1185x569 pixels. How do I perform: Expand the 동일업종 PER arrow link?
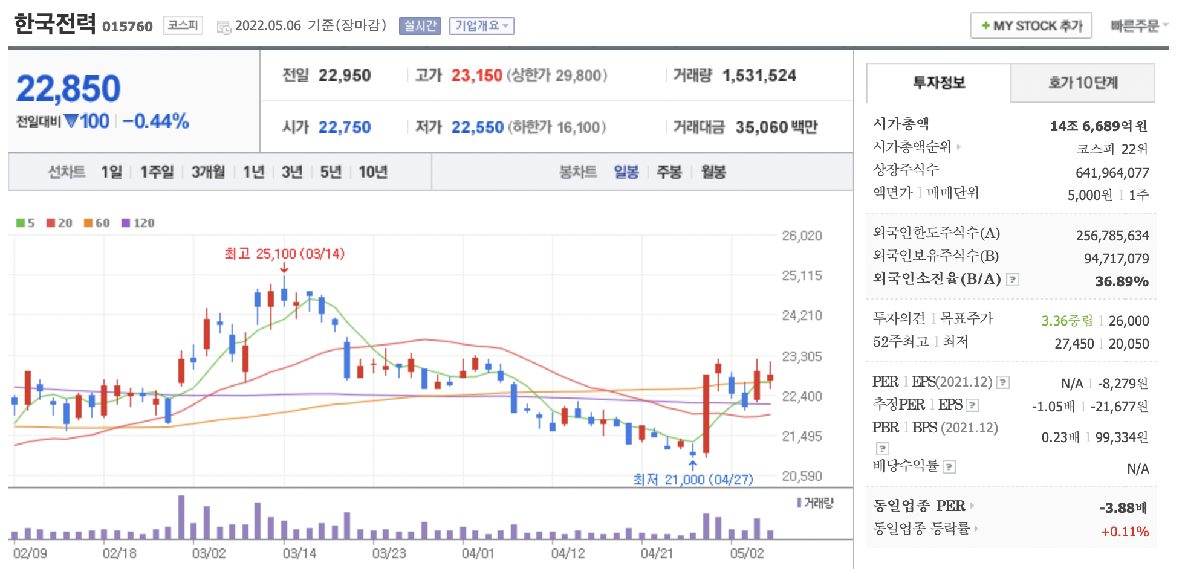point(972,506)
